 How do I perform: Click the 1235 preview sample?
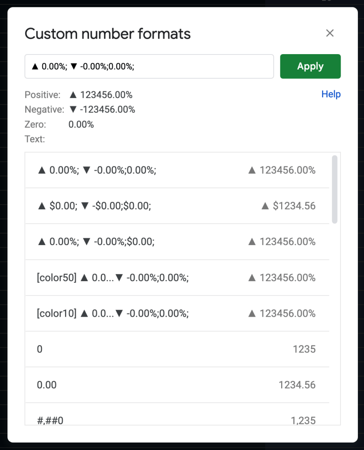tap(304, 349)
